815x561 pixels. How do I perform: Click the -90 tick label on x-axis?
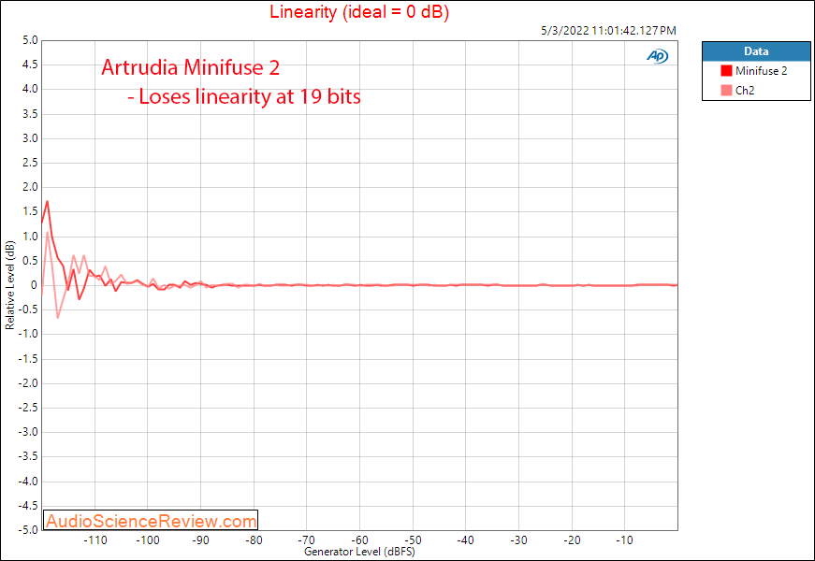[200, 540]
